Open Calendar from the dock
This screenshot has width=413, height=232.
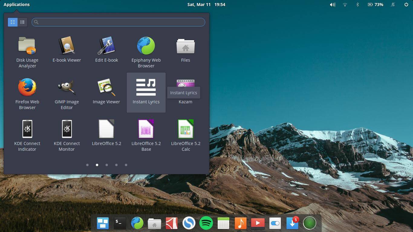tap(223, 223)
